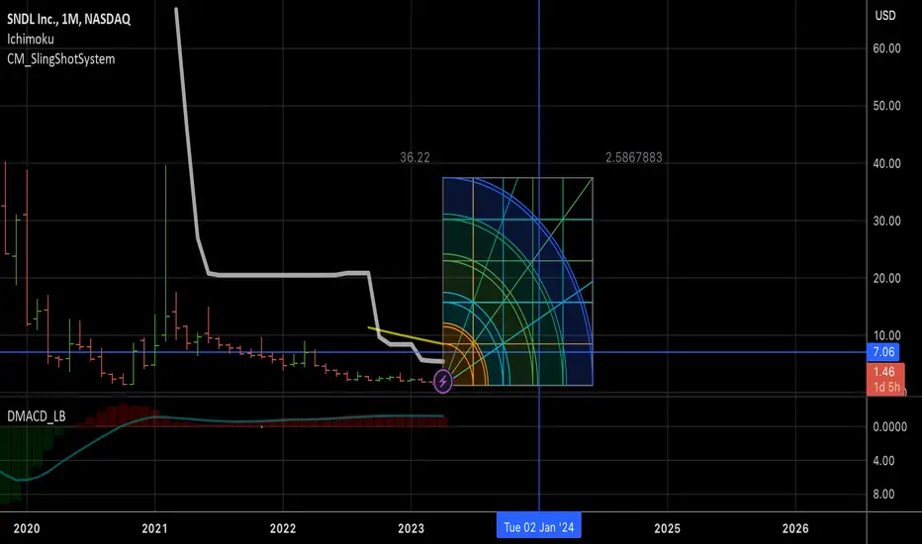
Task: Click the 10.00 price scale label
Action: (x=886, y=336)
